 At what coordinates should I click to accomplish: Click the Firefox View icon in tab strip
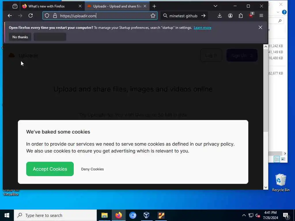click(x=15, y=6)
